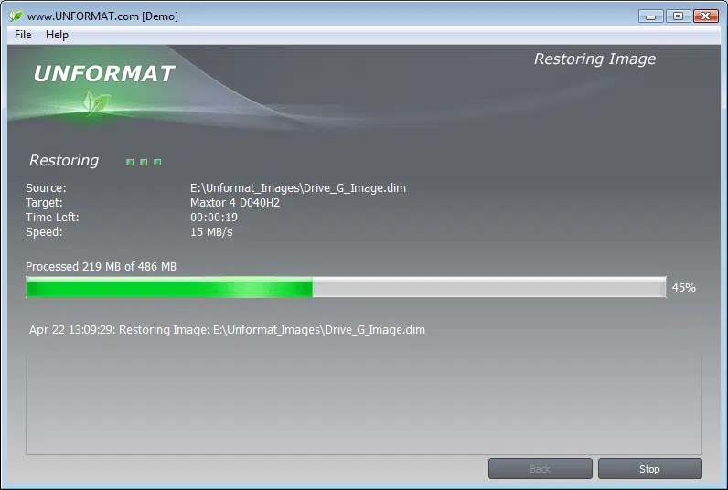Click the three green activity dots
This screenshot has width=728, height=490.
144,162
